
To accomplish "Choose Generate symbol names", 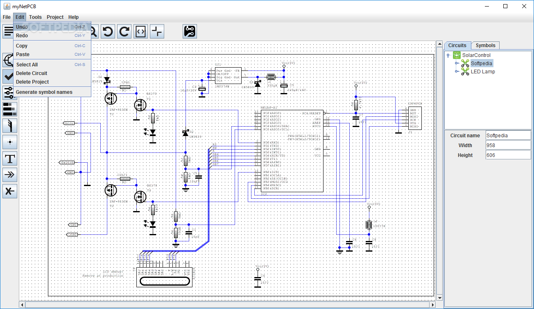I will tap(52, 92).
